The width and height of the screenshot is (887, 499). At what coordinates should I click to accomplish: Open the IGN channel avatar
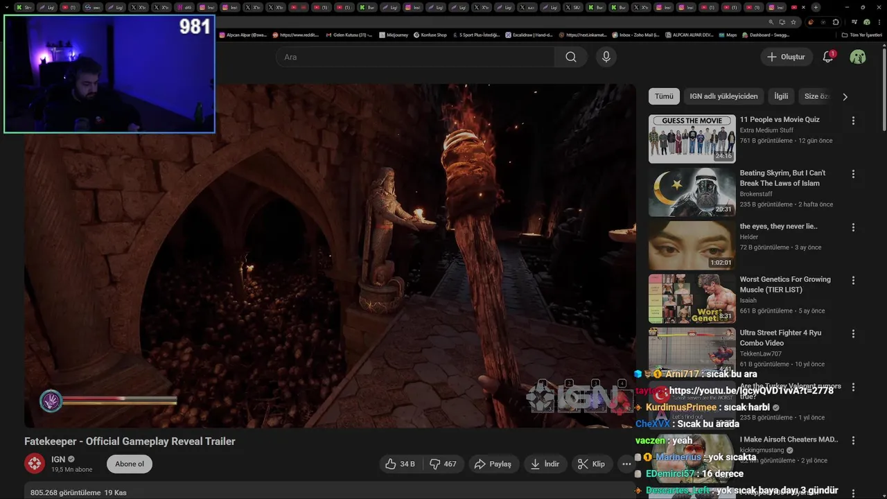(x=35, y=463)
